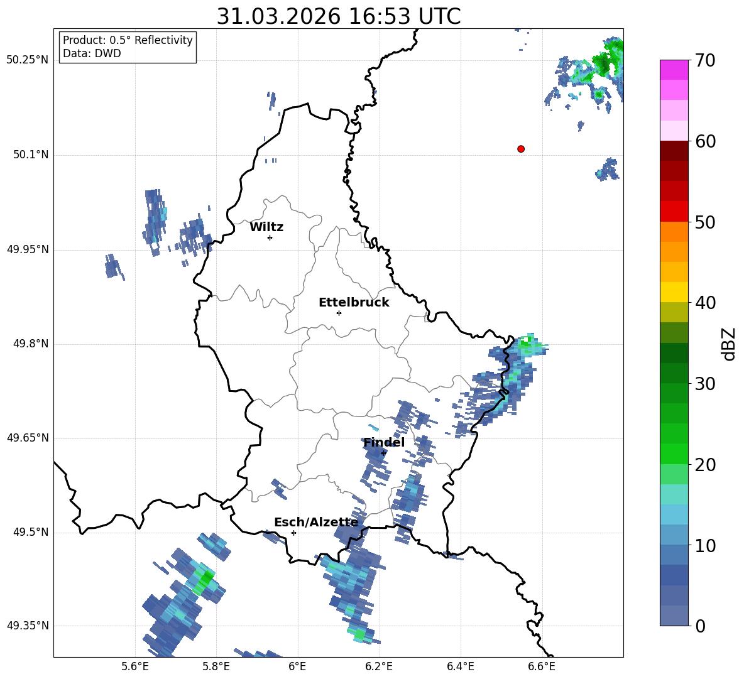The image size is (744, 679).
Task: Click the bright red 50 dBZ colorbar segment
Action: [x=674, y=212]
